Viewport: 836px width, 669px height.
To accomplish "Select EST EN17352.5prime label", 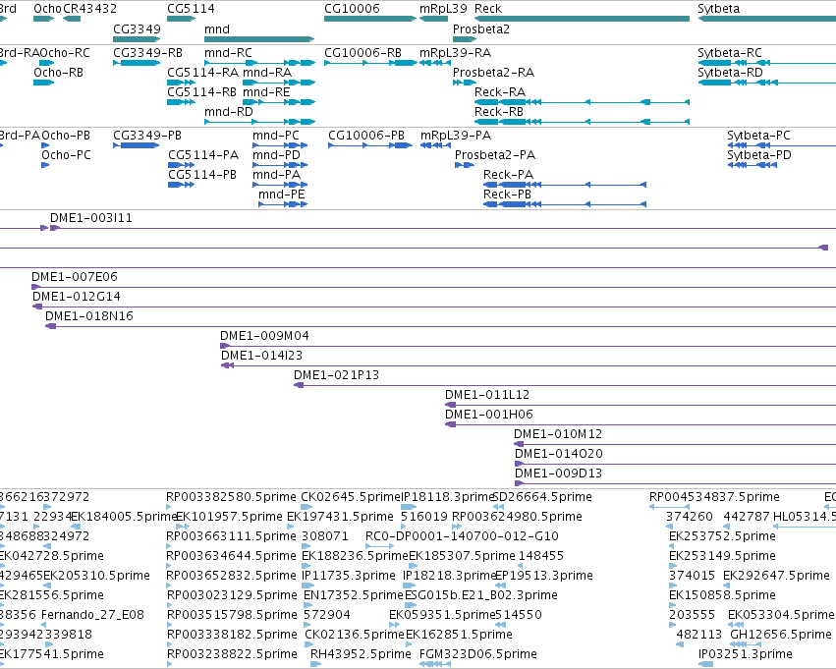I will point(354,595).
